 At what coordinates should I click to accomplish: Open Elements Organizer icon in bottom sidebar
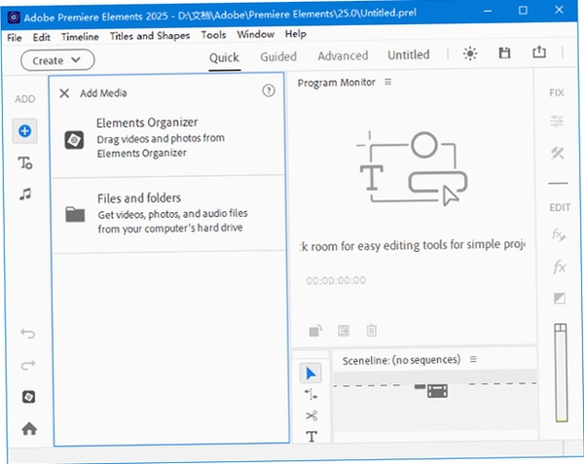coord(28,397)
